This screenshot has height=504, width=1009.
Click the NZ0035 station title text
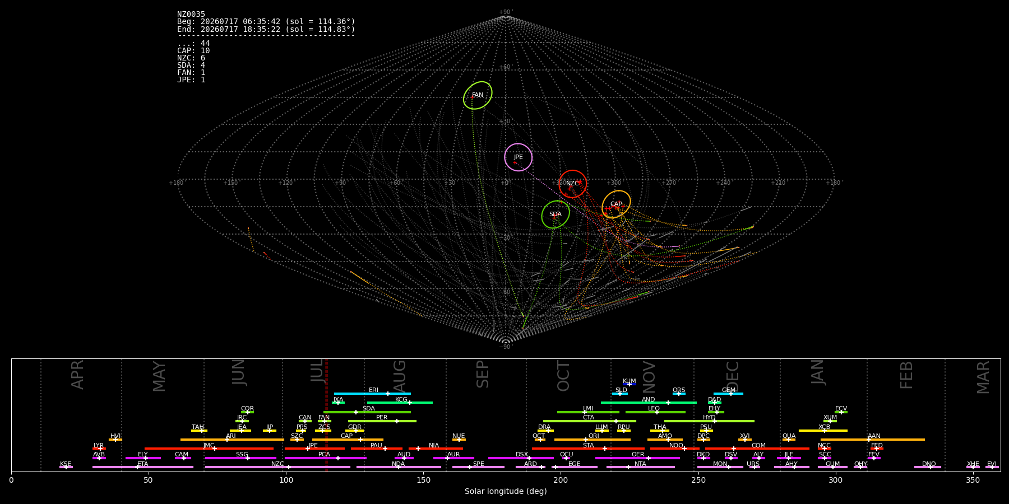(191, 15)
